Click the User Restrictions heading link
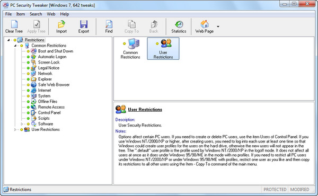The image size is (318, 196). tap(145, 110)
